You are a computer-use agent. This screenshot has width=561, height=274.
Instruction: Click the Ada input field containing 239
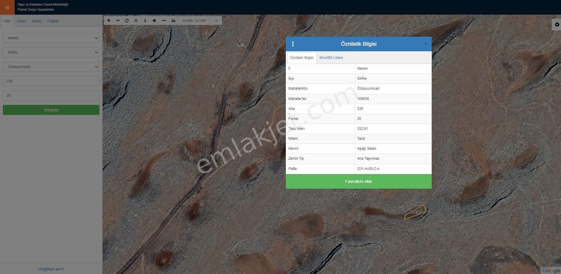[51, 81]
